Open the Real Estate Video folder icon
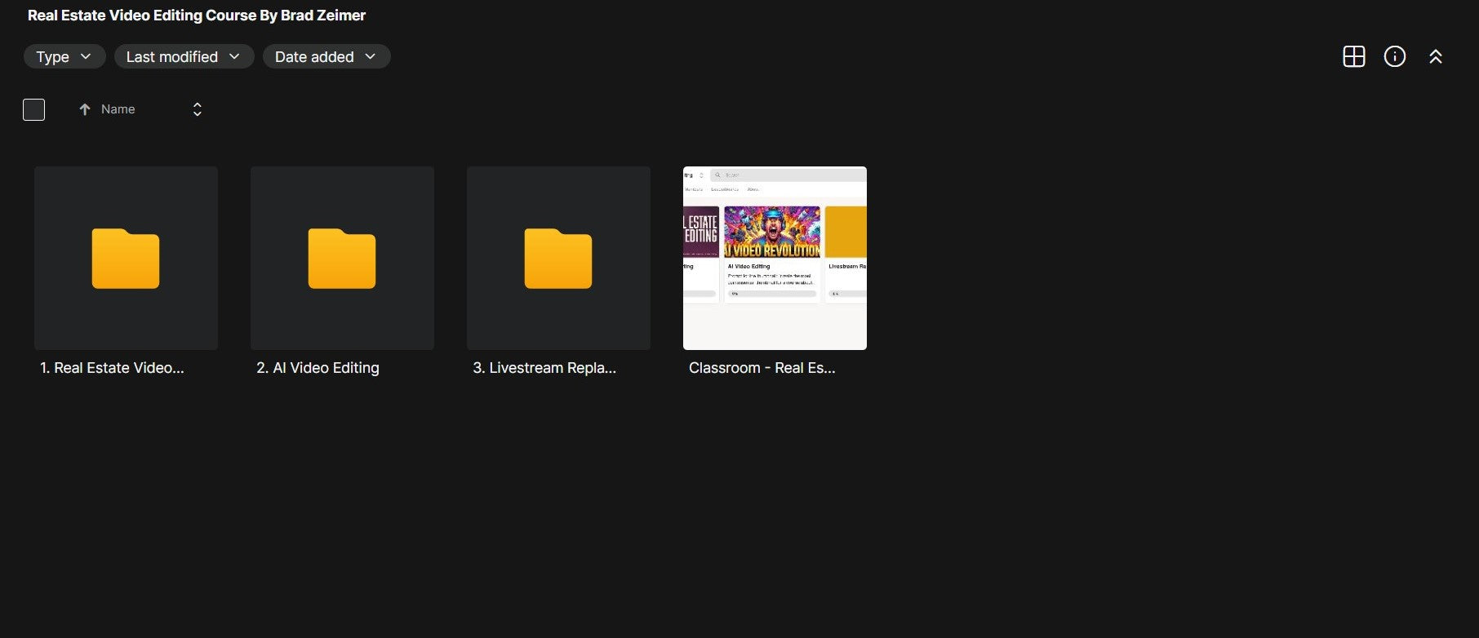The width and height of the screenshot is (1479, 638). [126, 259]
